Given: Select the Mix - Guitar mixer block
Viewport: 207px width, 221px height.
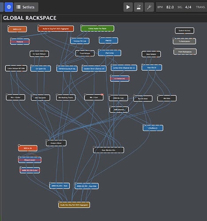Looking at the screenshot, I should [15, 97].
